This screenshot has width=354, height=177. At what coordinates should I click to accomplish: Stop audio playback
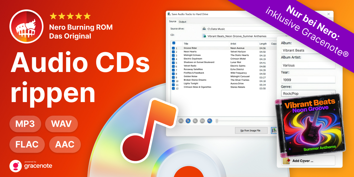[195, 121]
